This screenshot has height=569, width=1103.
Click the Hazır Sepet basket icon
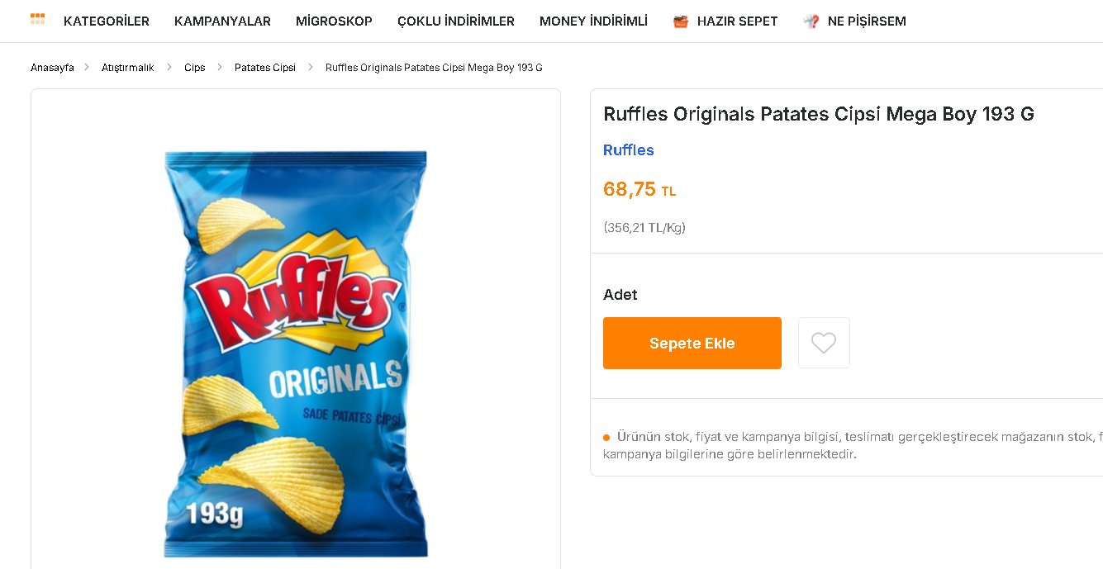[681, 21]
